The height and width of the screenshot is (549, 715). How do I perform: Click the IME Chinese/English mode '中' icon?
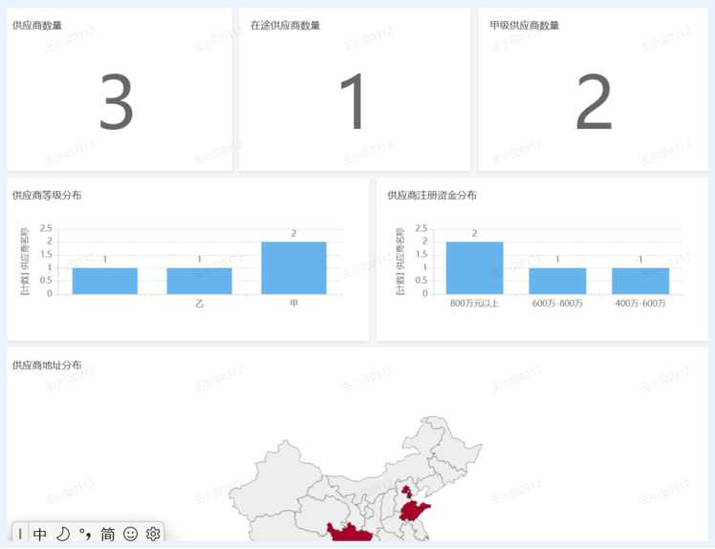click(39, 535)
